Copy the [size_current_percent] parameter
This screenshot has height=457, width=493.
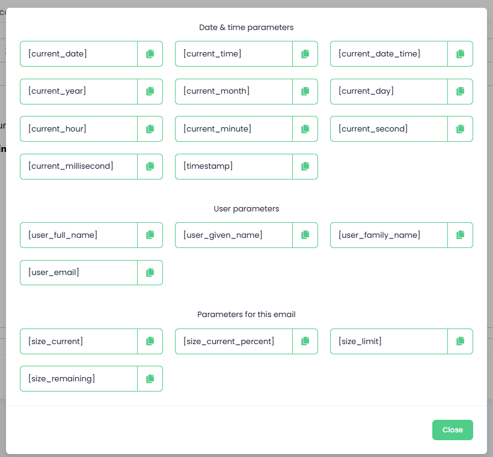point(305,342)
